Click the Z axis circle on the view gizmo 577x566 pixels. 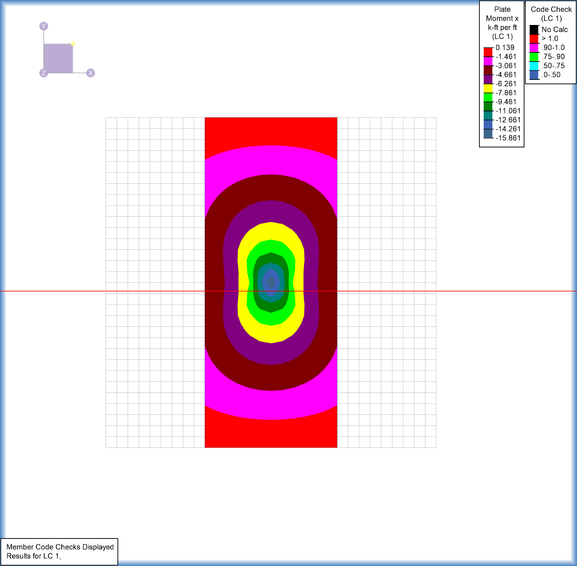[x=43, y=73]
